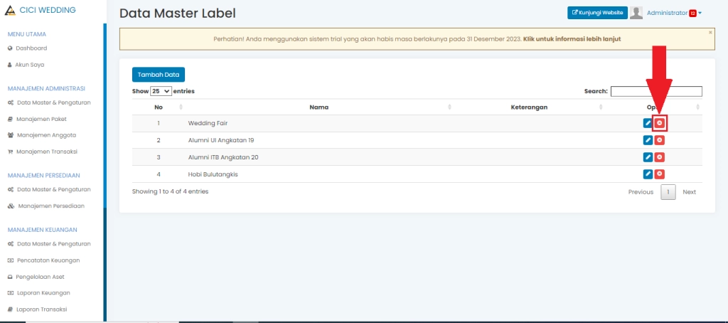Image resolution: width=728 pixels, height=323 pixels.
Task: Click the Tambah Data button
Action: [x=159, y=75]
